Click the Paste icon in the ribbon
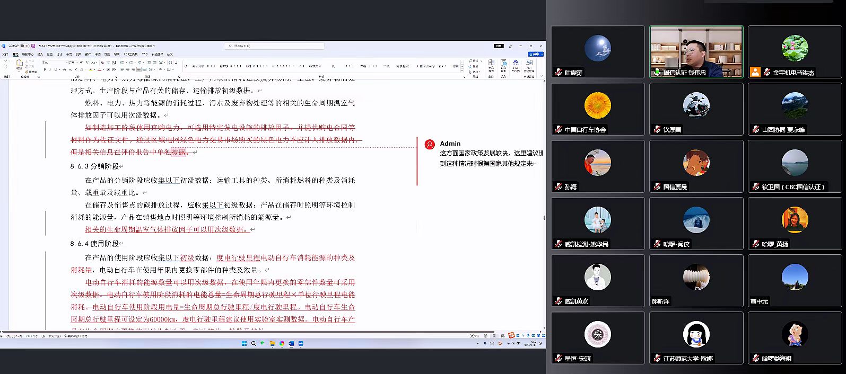The width and height of the screenshot is (846, 374). tap(19, 64)
